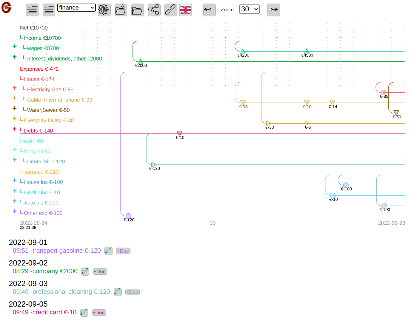Click plus beside House ins

14,180
